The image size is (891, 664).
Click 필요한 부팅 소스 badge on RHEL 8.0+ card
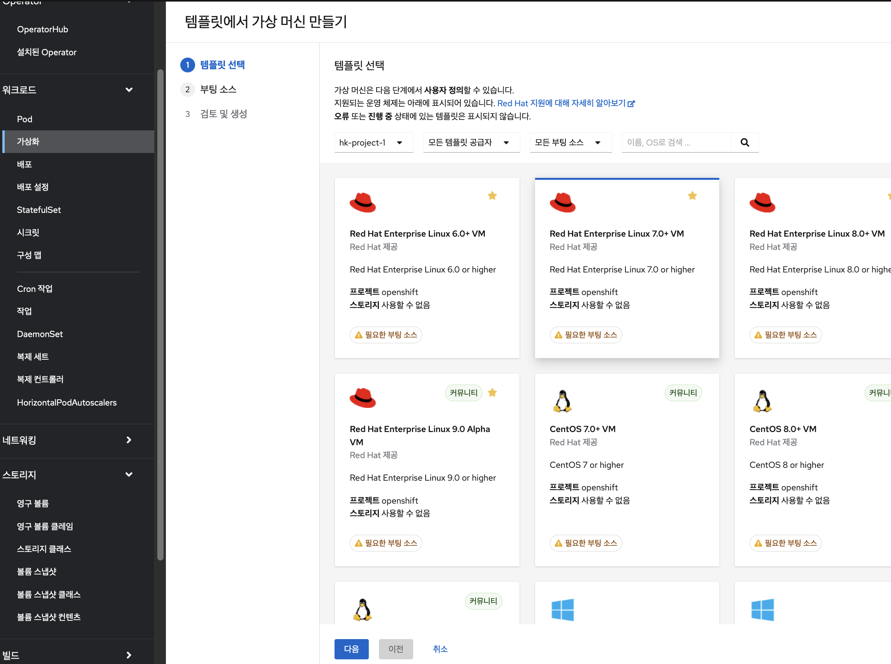785,335
